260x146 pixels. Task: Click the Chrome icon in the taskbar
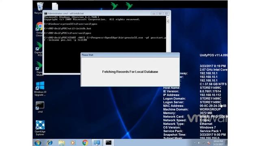tap(85, 142)
